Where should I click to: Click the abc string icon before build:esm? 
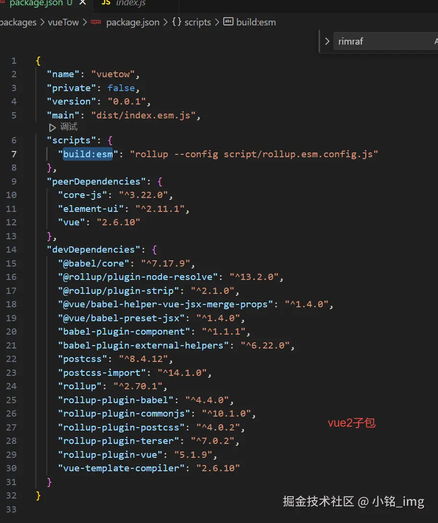229,22
